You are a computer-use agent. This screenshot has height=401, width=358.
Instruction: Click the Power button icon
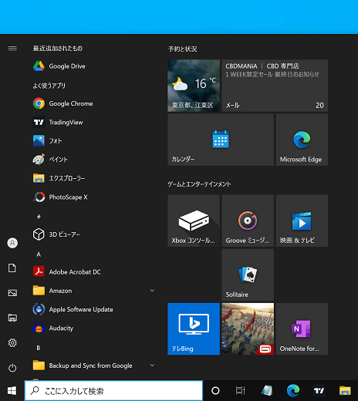click(x=12, y=368)
